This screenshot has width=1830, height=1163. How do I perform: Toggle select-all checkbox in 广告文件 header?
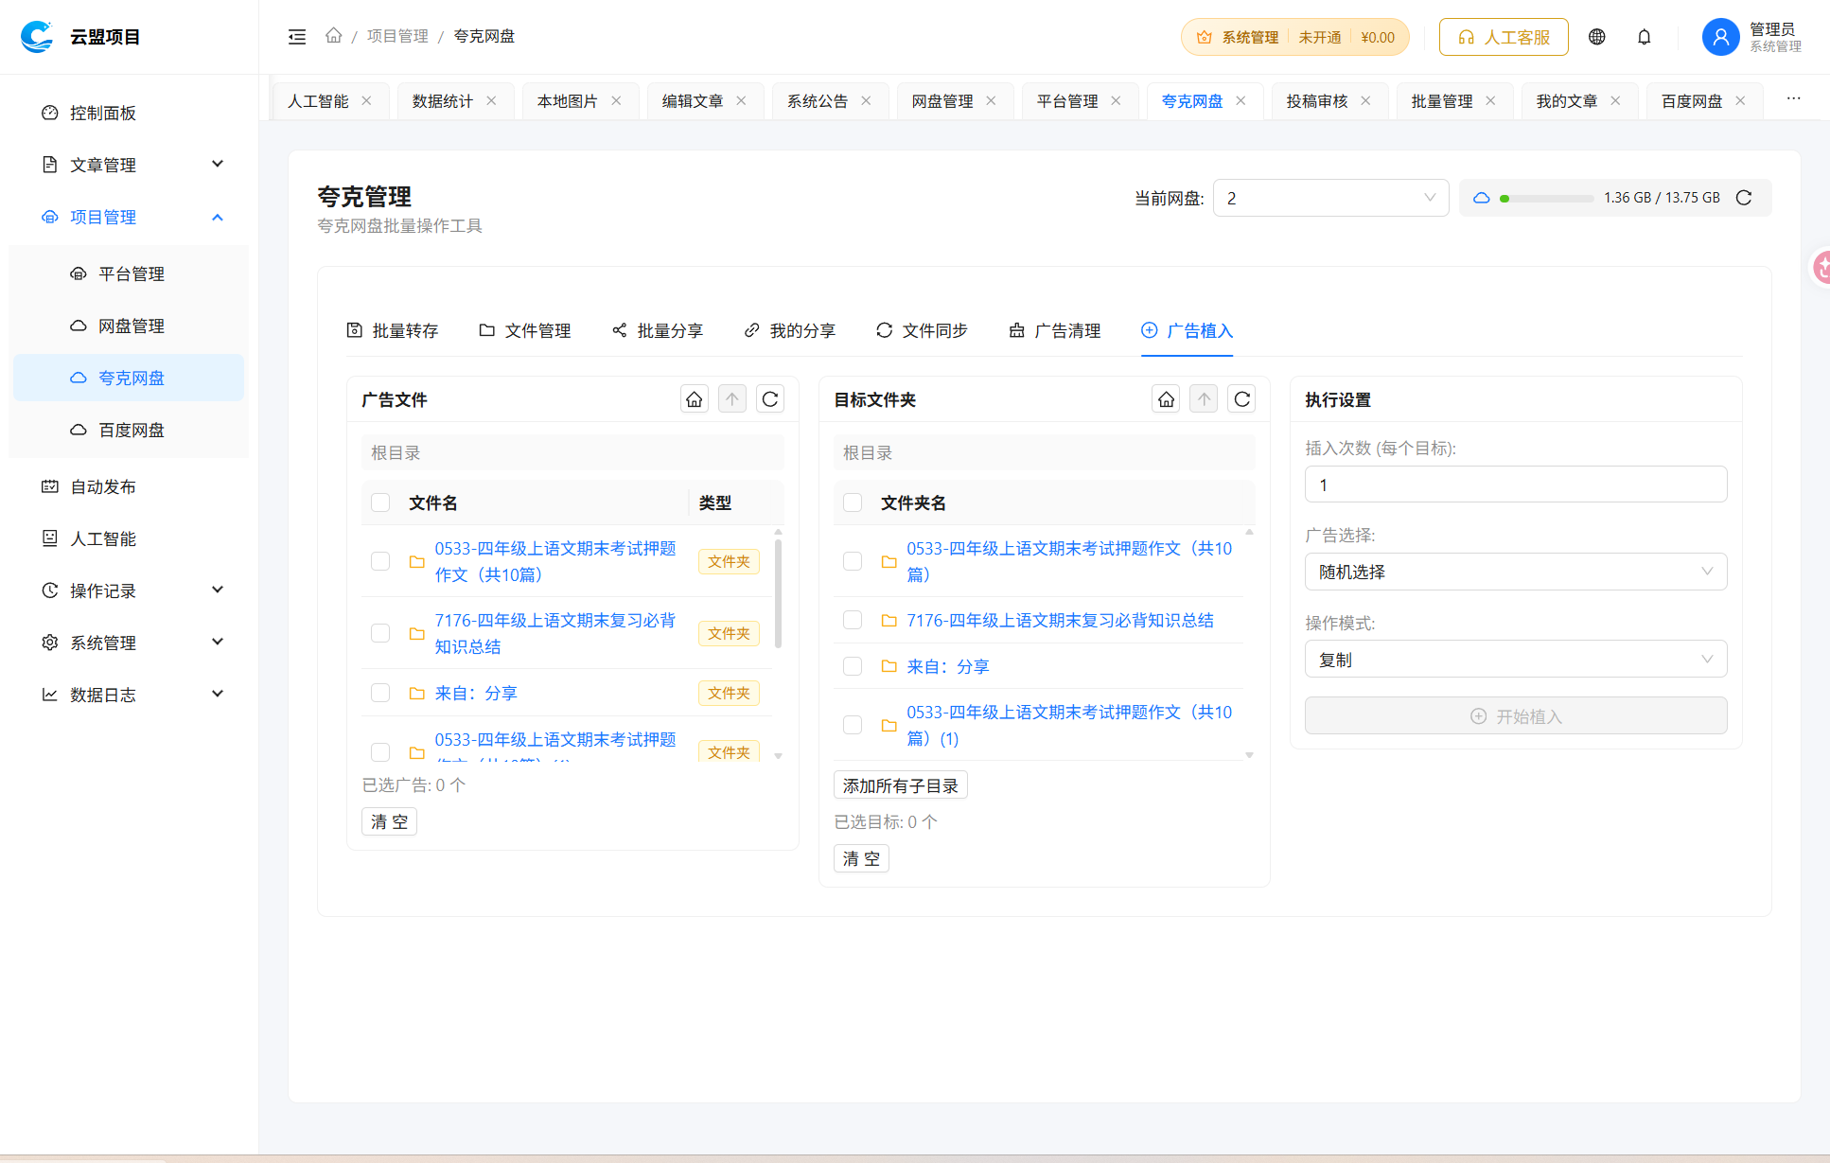pyautogui.click(x=380, y=502)
